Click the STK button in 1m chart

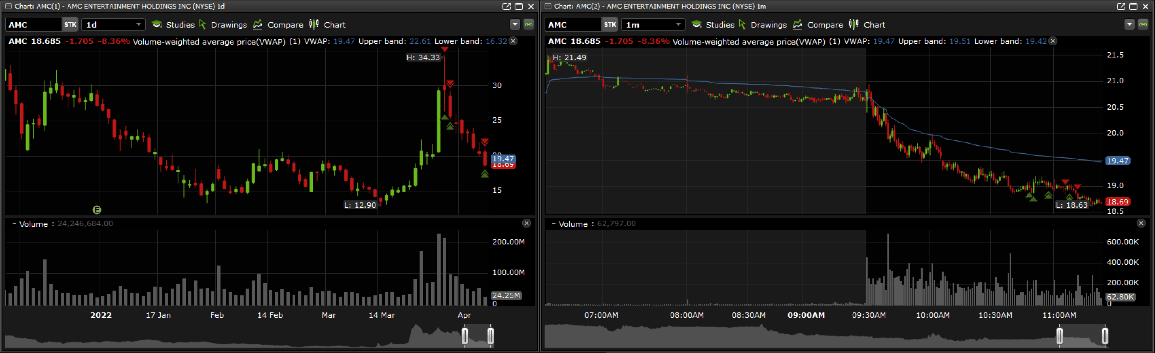[610, 25]
